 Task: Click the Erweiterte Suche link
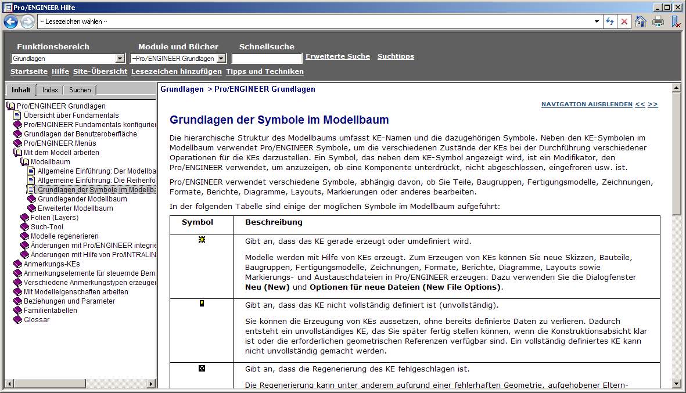tap(337, 56)
